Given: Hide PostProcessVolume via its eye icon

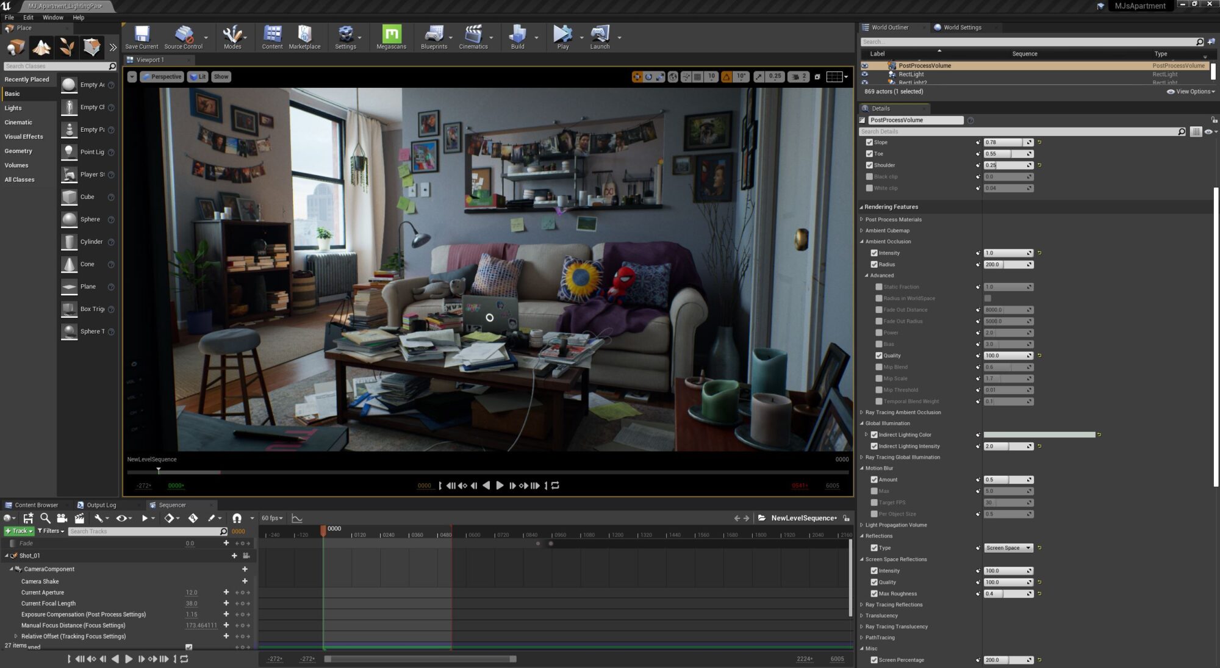Looking at the screenshot, I should [864, 66].
